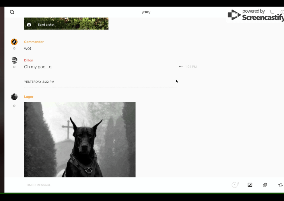The height and width of the screenshot is (201, 284).
Task: Open the Doberman dog photo
Action: coord(80,140)
